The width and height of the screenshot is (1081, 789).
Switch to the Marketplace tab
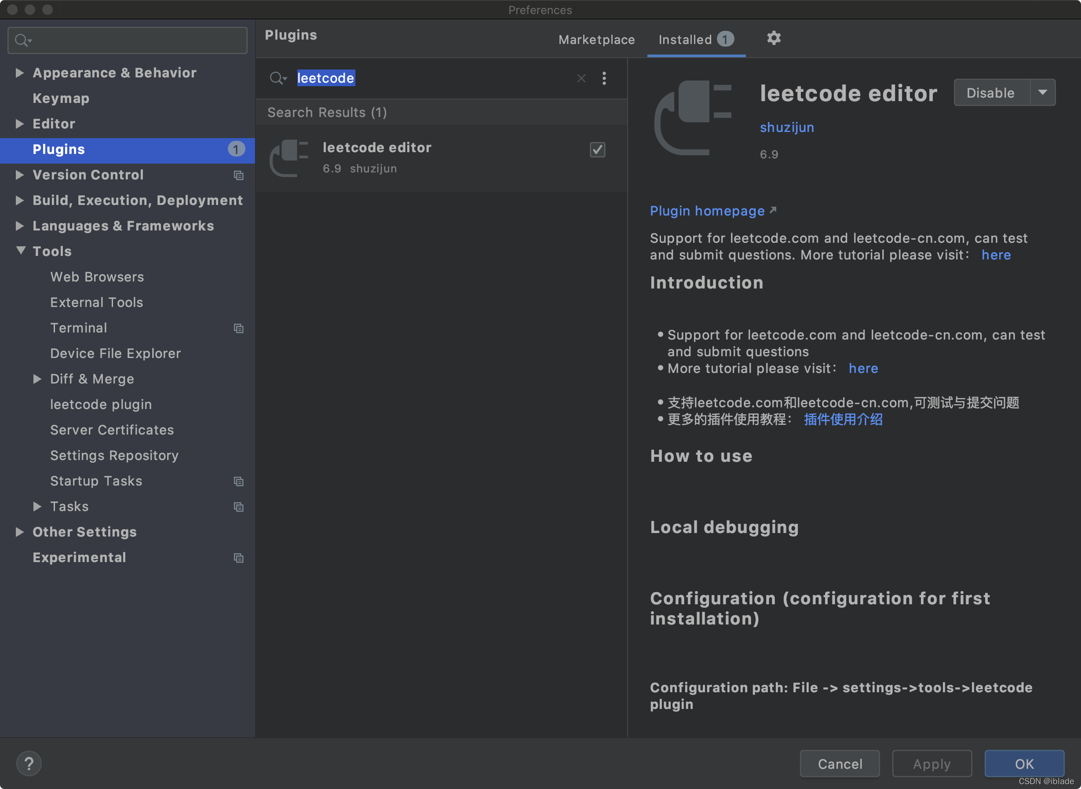coord(596,40)
